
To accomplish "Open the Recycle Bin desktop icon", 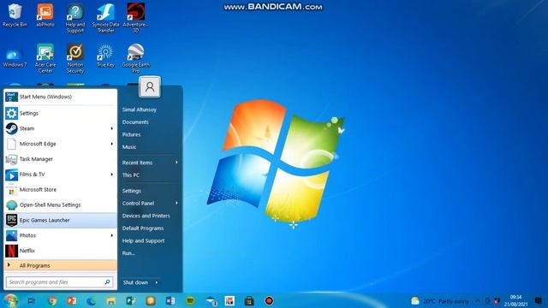I will pos(15,15).
